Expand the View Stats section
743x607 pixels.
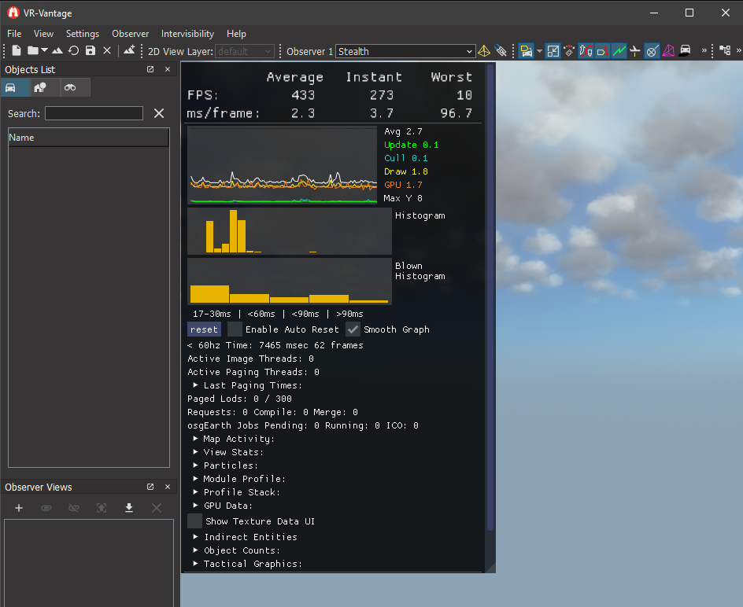196,451
